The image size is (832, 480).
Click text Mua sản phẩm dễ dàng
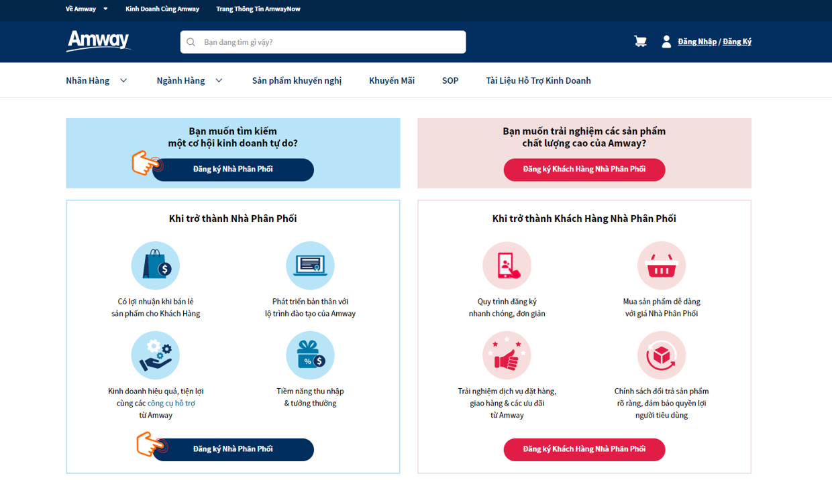tap(662, 302)
